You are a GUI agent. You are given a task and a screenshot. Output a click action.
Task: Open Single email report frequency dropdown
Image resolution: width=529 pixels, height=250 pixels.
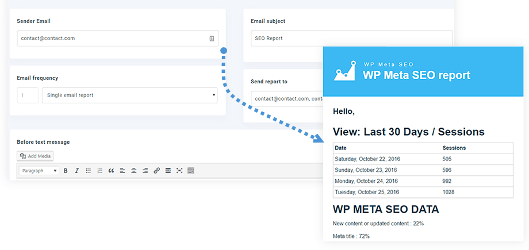tap(129, 95)
